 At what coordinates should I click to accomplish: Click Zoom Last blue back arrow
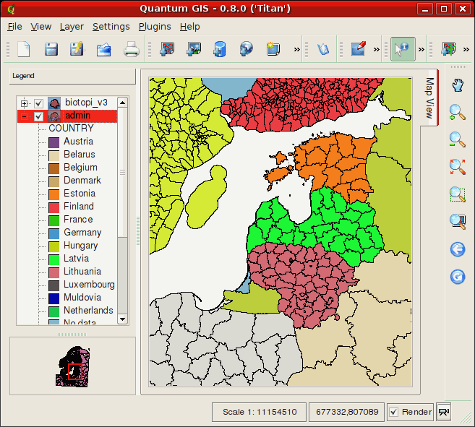click(458, 249)
